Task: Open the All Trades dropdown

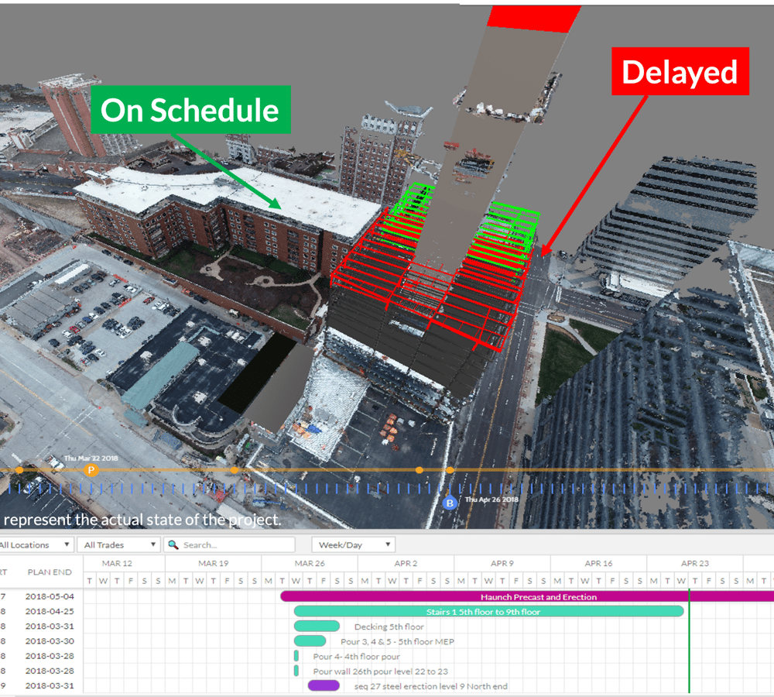Action: click(118, 544)
